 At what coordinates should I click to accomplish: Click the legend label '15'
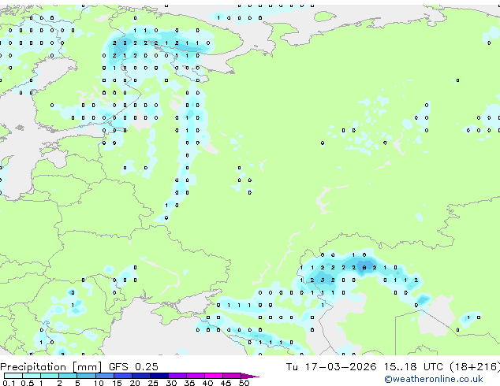117,383
